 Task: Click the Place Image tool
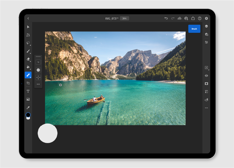(28, 99)
